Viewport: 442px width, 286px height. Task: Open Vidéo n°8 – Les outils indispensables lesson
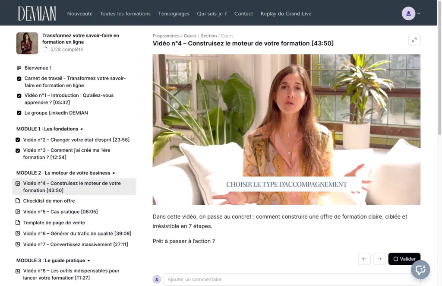pos(71,274)
